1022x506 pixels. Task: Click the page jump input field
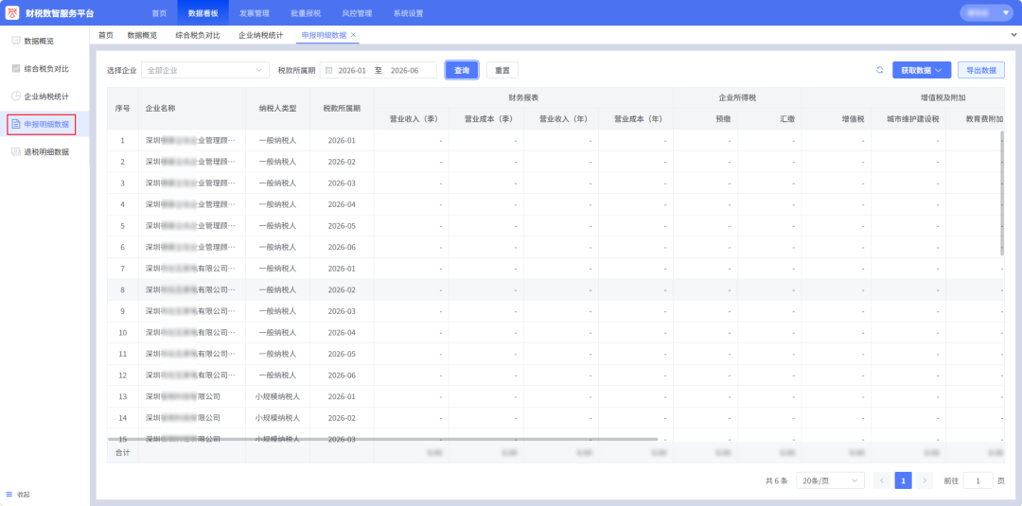(978, 480)
